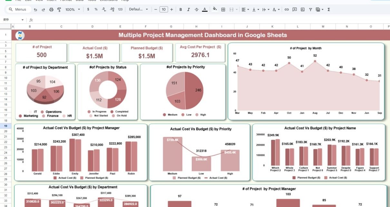This screenshot has height=207, width=390.
Task: Insert a link with the chain icon
Action: tap(287, 10)
